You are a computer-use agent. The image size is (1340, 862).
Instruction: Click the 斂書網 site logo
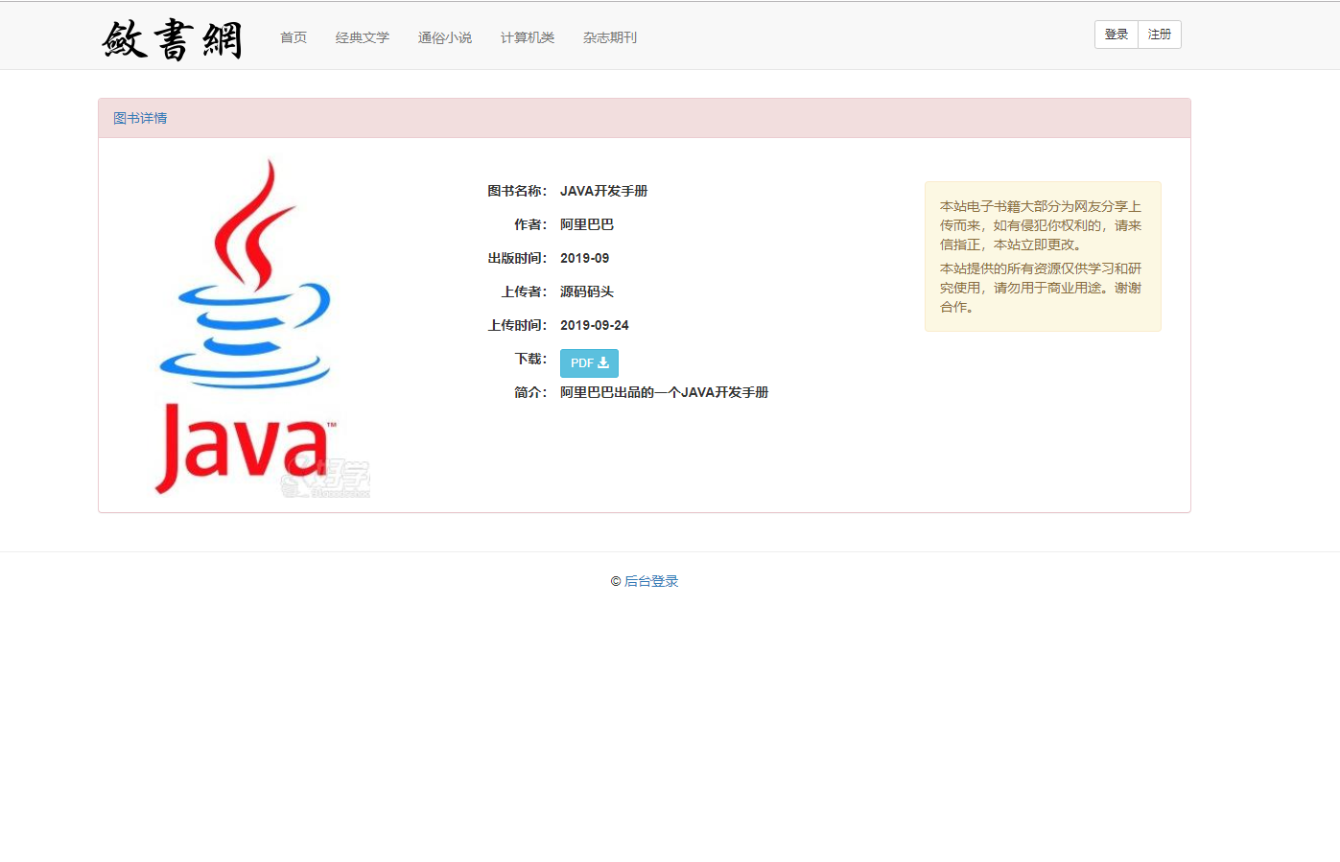[172, 39]
